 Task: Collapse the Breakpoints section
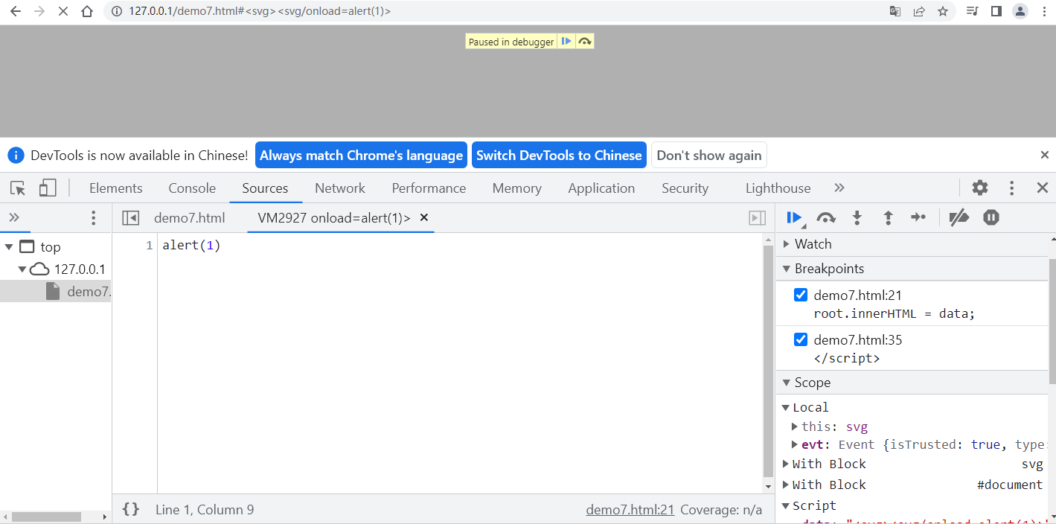coord(787,269)
